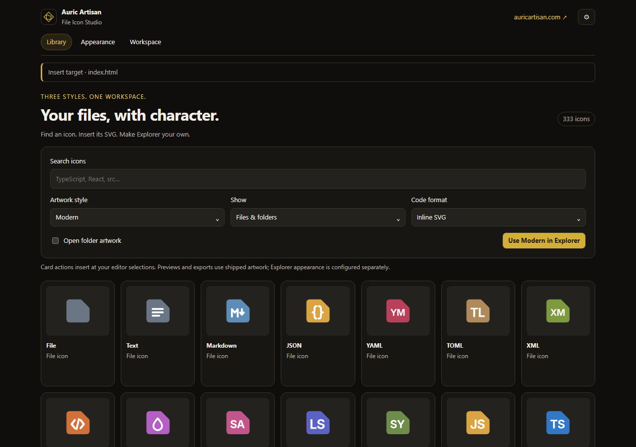Switch to the Library tab

[56, 42]
